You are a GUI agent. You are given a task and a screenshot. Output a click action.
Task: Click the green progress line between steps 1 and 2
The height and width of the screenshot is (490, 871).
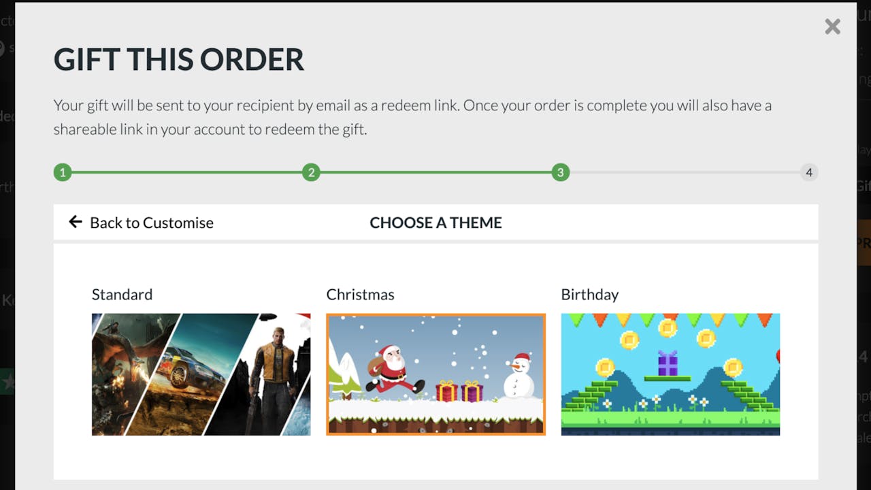(187, 172)
